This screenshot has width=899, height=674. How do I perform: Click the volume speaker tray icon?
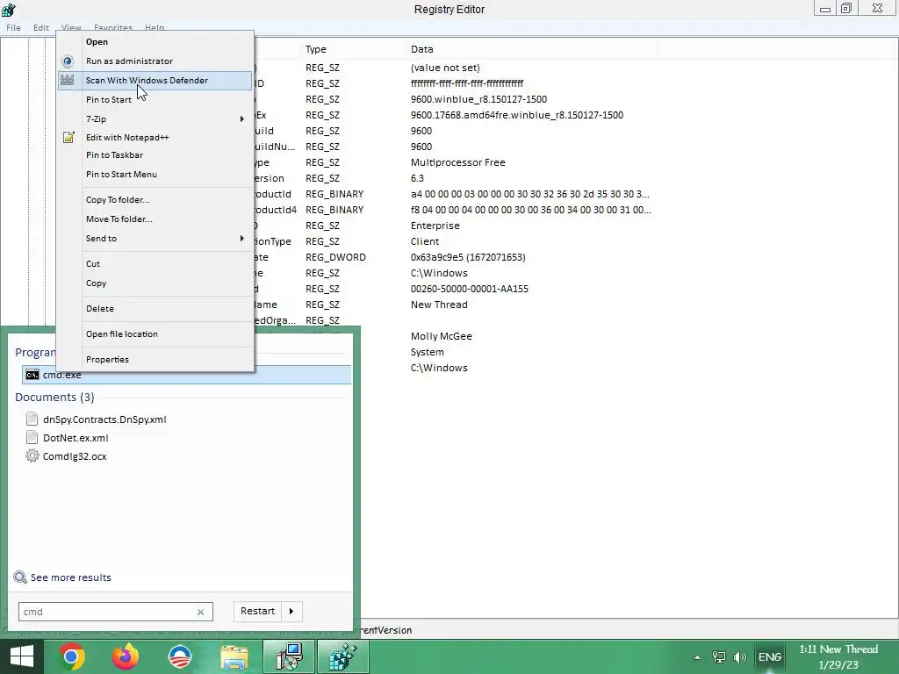739,657
